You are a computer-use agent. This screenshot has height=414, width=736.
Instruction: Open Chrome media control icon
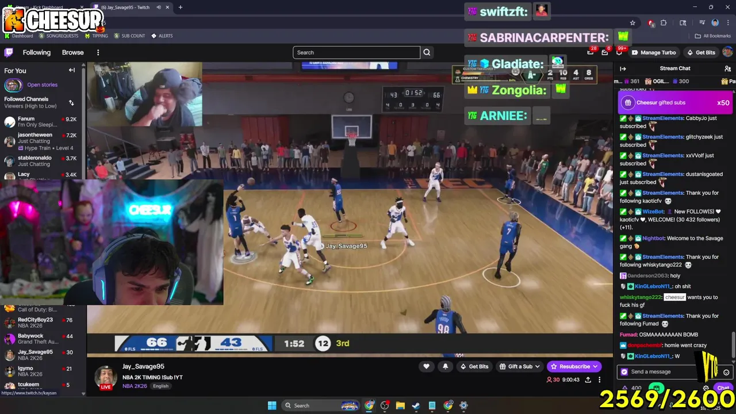702,23
